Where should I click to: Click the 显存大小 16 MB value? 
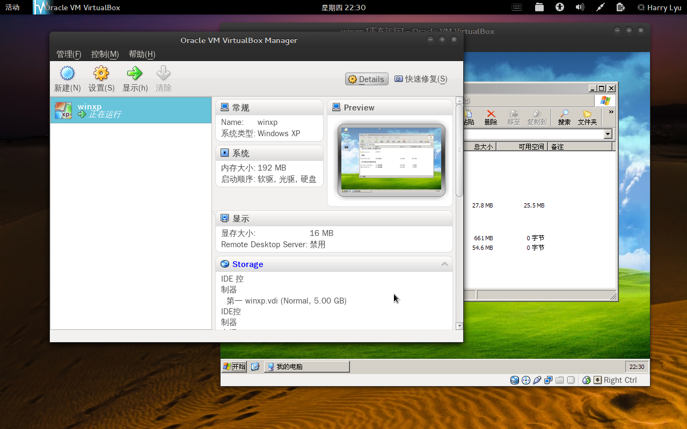pos(321,233)
